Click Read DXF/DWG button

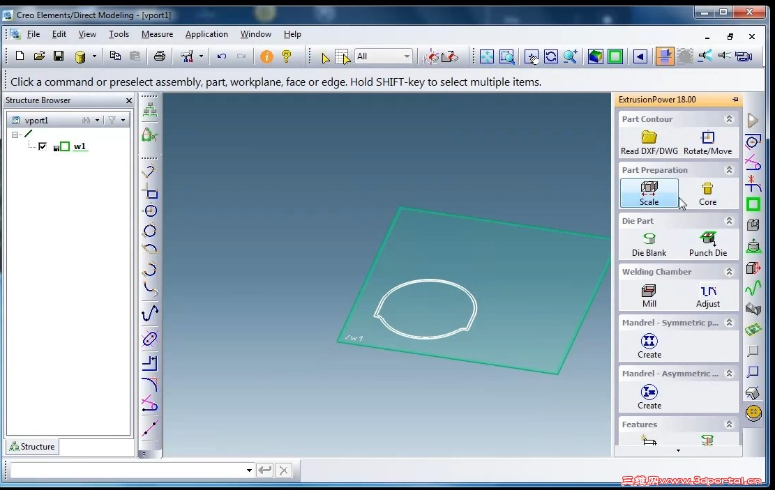[x=649, y=142]
